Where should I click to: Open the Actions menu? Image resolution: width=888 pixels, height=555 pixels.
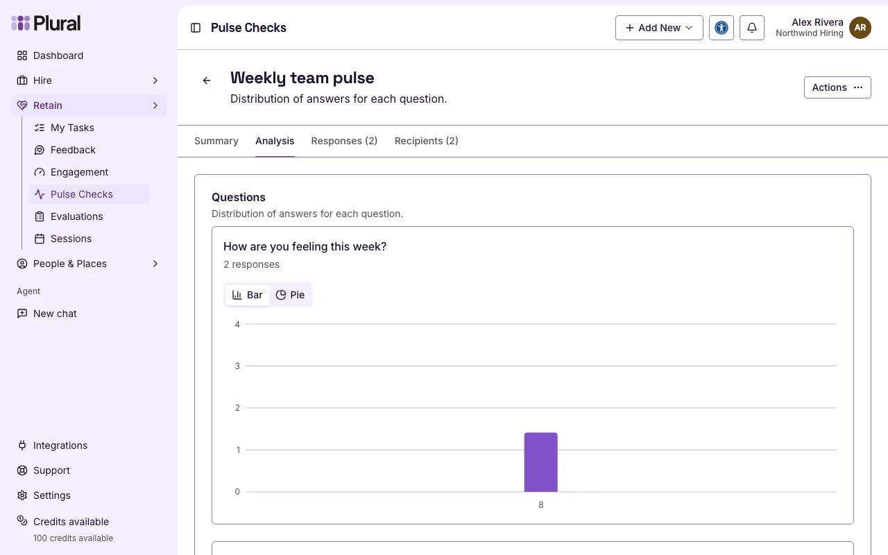[837, 87]
